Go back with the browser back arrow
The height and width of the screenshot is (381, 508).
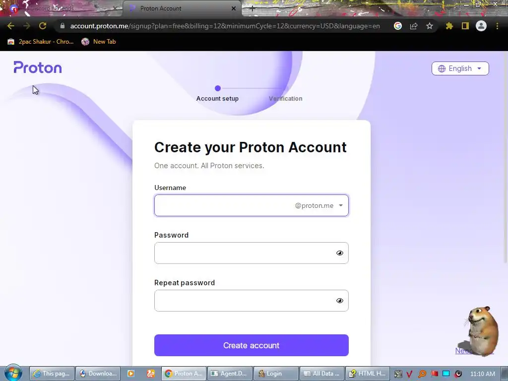point(11,26)
